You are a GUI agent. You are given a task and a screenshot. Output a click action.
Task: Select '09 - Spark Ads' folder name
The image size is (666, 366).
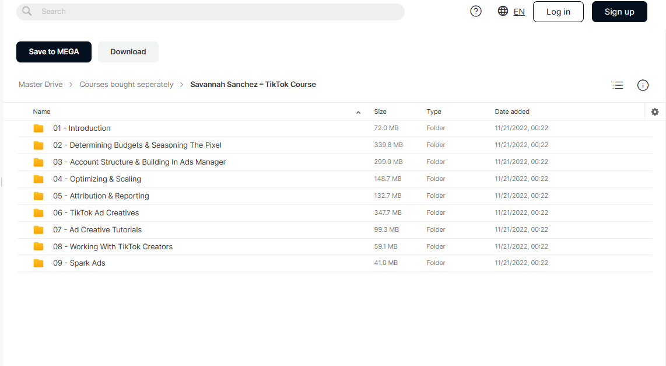(x=79, y=263)
